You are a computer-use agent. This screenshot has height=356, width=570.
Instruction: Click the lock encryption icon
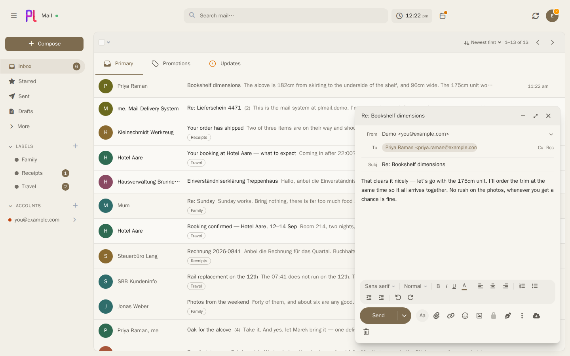494,316
